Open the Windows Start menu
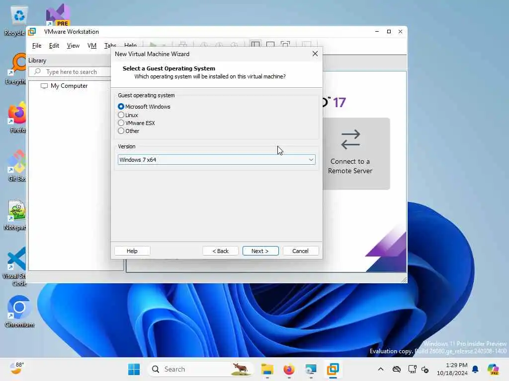Image resolution: width=509 pixels, height=381 pixels. 134,369
